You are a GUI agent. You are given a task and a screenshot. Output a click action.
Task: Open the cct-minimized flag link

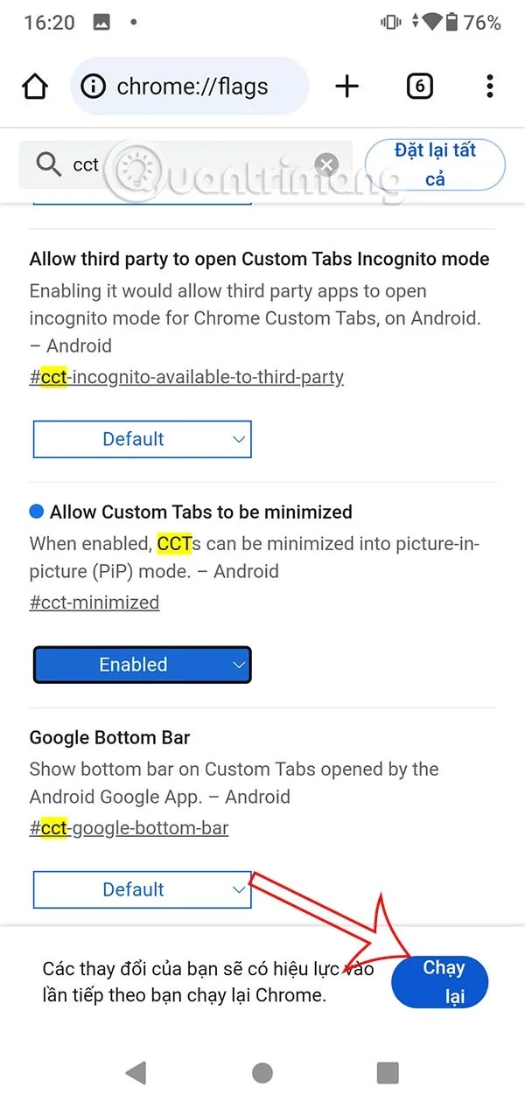[x=94, y=603]
